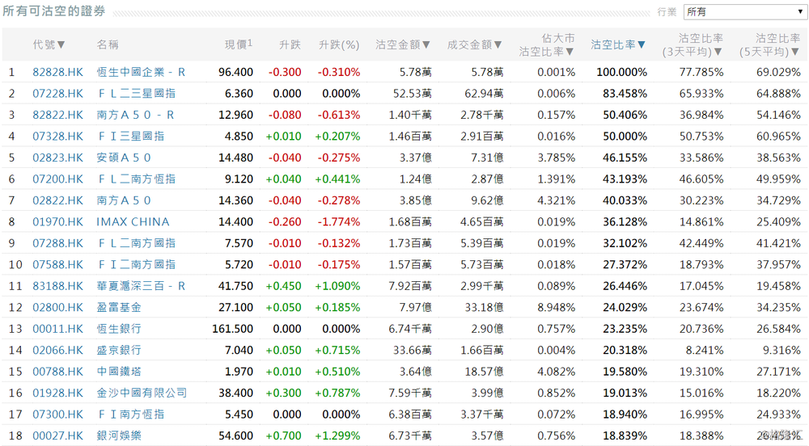Open IMAX CHINA stock name link

(x=133, y=222)
